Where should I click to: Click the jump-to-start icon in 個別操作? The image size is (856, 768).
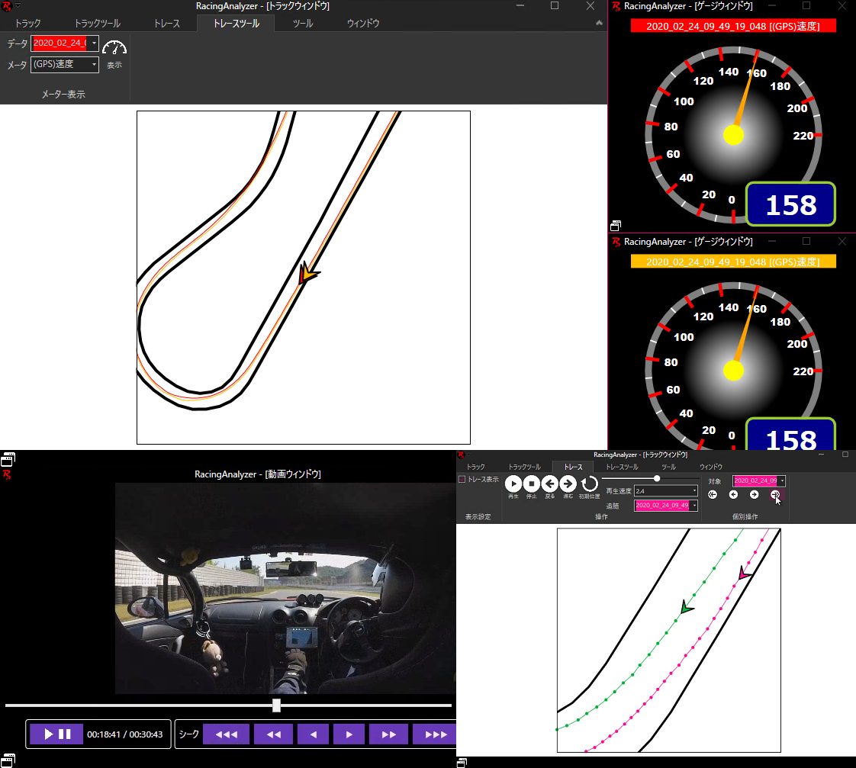(x=713, y=495)
